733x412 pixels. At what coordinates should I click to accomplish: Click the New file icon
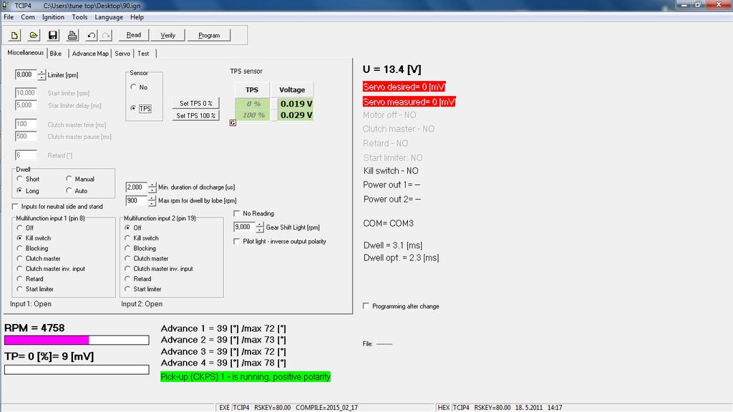[x=15, y=35]
